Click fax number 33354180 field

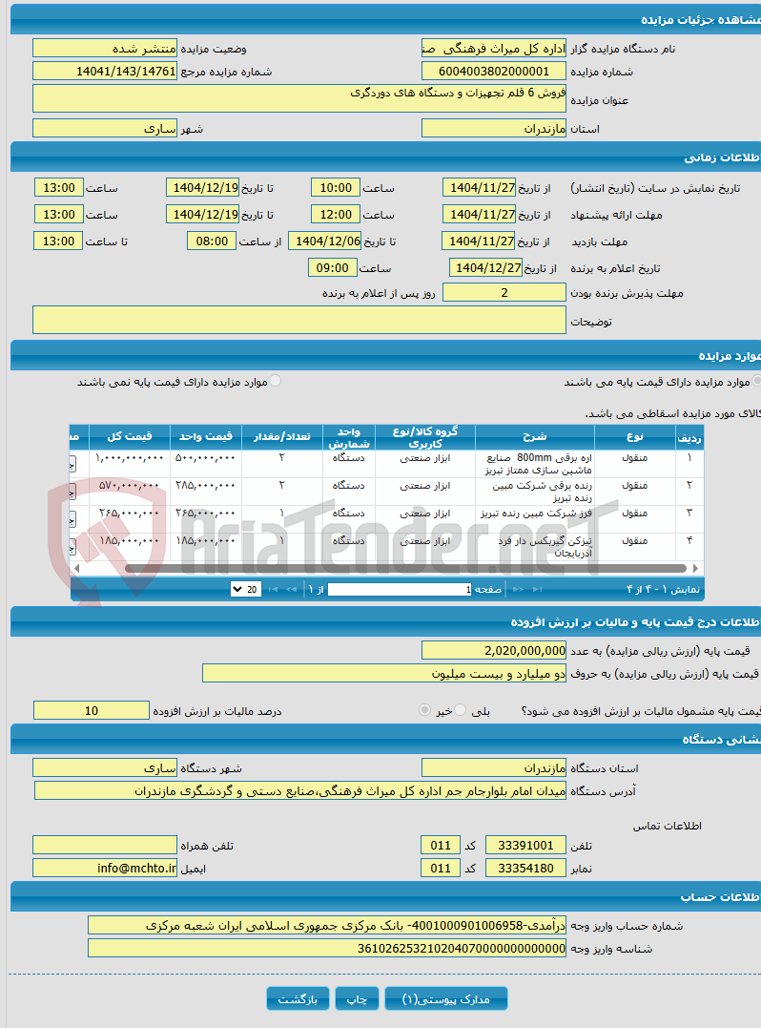click(x=525, y=868)
